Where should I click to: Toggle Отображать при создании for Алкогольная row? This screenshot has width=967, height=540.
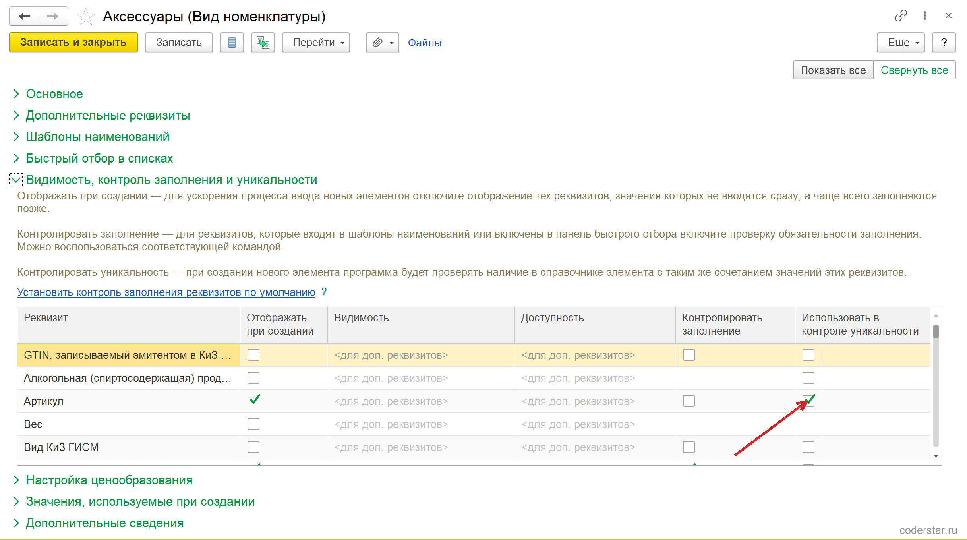point(253,378)
